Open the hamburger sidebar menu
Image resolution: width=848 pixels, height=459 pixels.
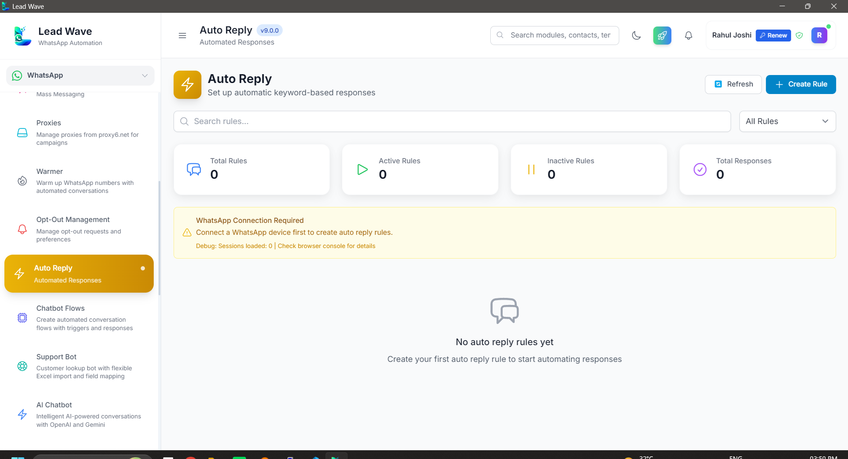click(182, 35)
